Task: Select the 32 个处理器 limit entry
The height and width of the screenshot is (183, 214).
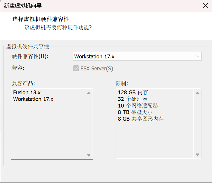Action: [x=133, y=99]
